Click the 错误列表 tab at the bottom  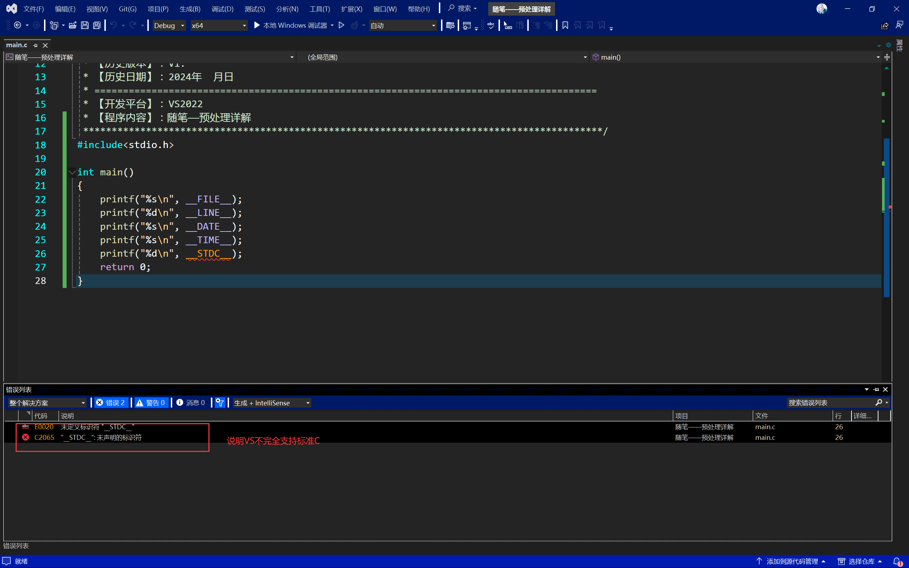16,546
